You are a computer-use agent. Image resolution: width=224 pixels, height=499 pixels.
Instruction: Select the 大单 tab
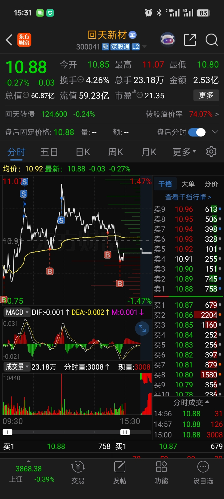188,184
